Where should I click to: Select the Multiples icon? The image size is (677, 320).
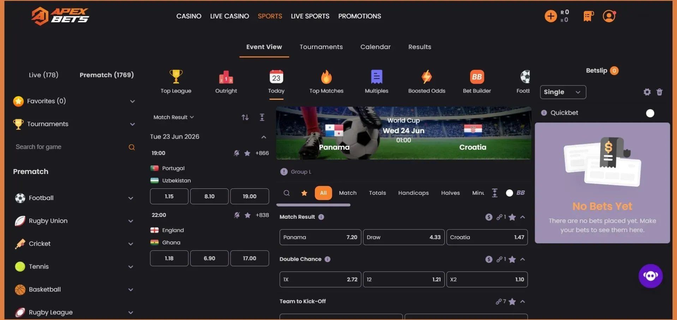(x=376, y=77)
